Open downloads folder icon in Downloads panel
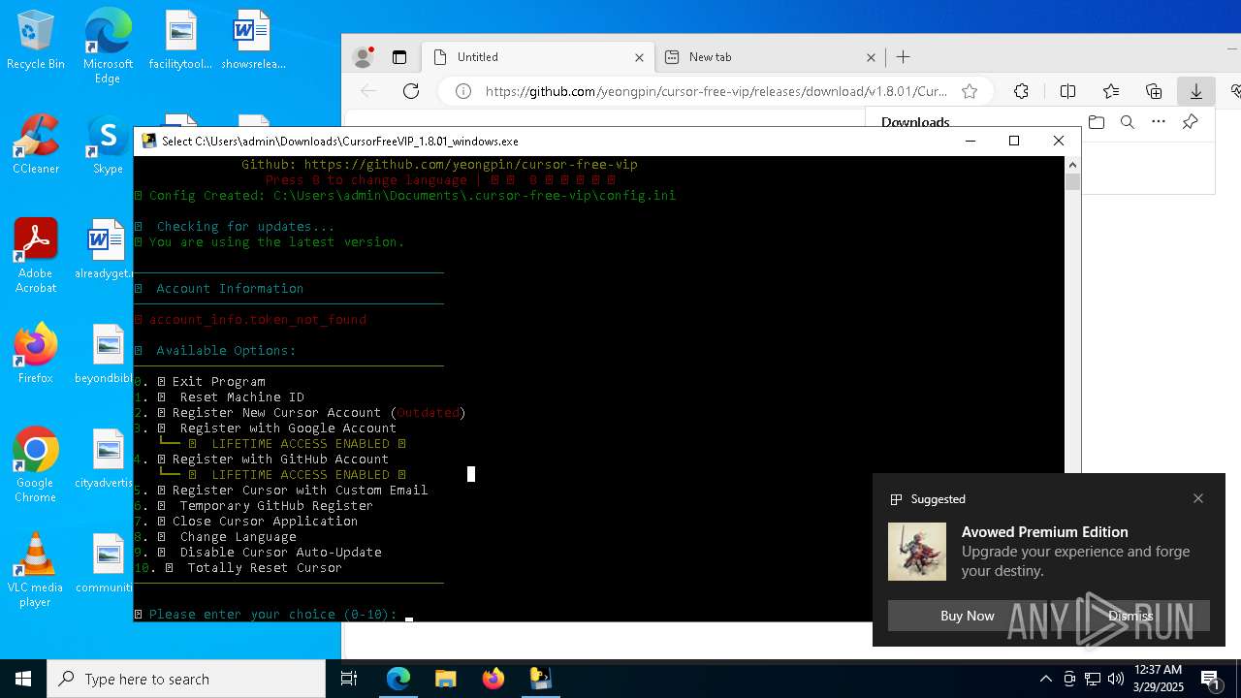This screenshot has width=1241, height=698. point(1097,122)
